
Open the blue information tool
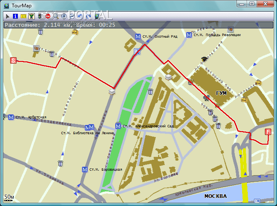(x=15, y=16)
